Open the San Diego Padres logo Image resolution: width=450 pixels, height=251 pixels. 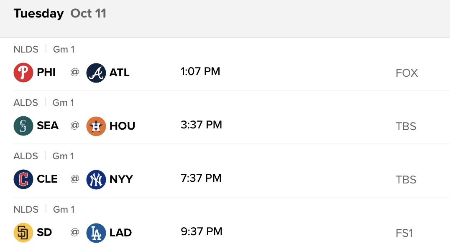[x=23, y=233]
